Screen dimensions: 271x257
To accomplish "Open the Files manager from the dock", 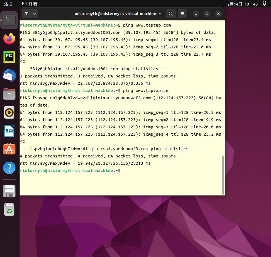I will coord(9,94).
